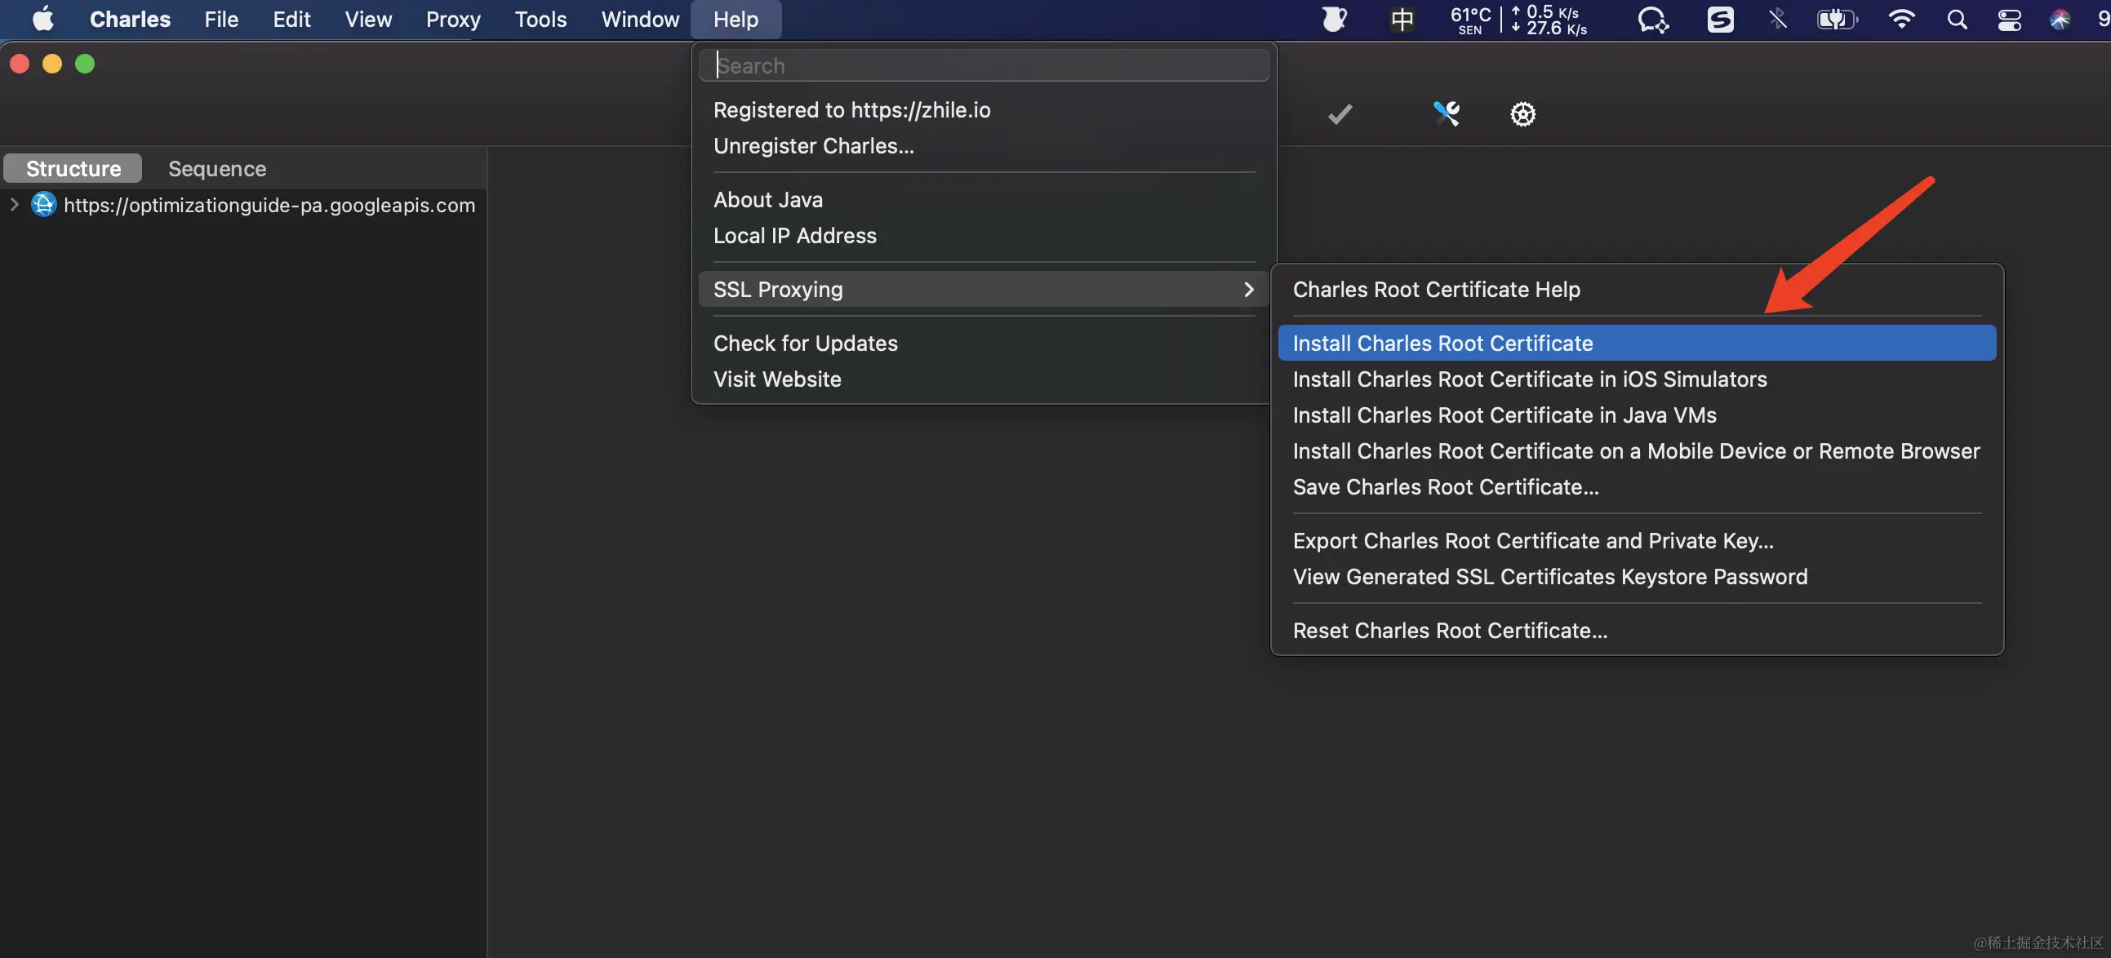
Task: Click the Siri icon in menu bar
Action: tap(2060, 20)
